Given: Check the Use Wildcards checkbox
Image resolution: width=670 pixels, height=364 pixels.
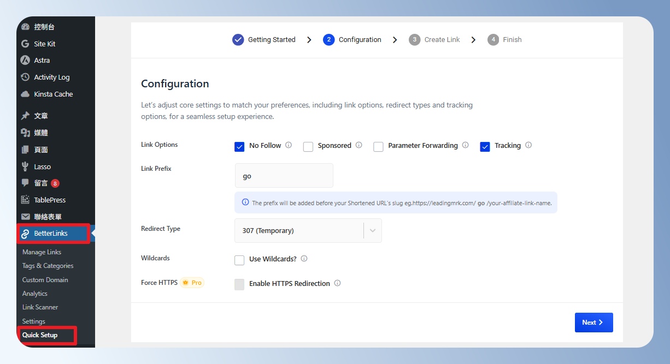Looking at the screenshot, I should tap(239, 260).
